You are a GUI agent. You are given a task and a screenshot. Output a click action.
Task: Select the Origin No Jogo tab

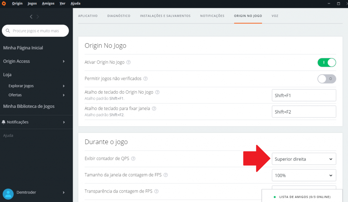click(248, 16)
